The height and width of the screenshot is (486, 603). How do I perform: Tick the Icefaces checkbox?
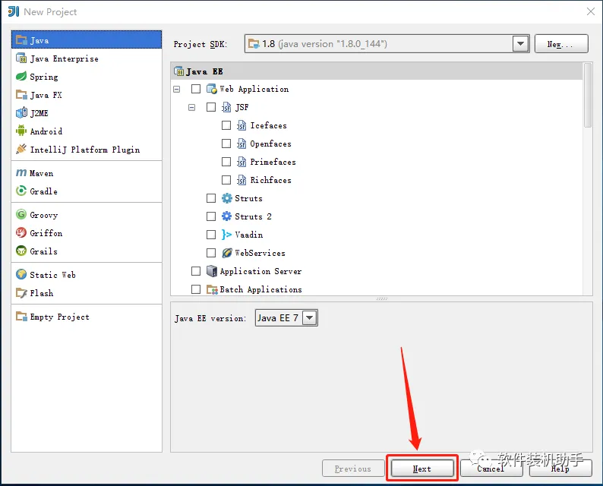226,125
